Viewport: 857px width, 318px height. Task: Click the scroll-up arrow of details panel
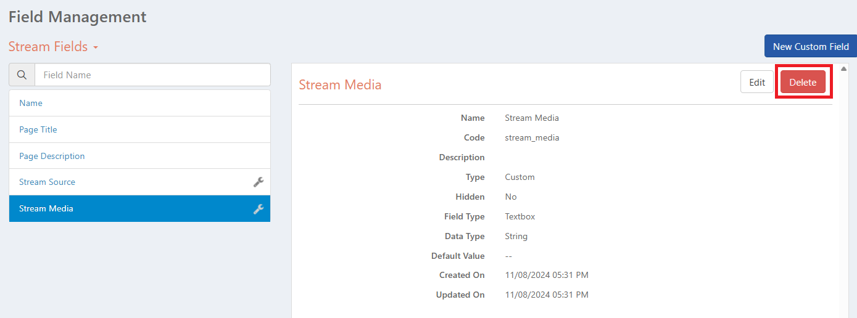point(844,68)
